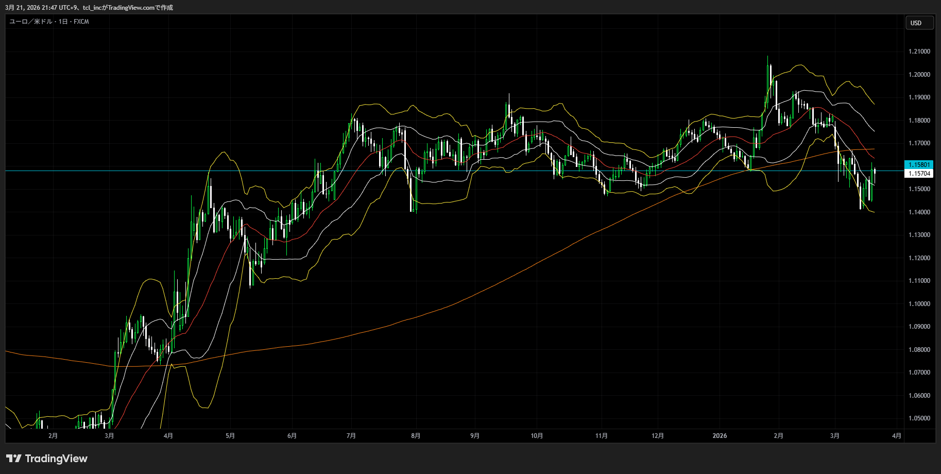Viewport: 941px width, 474px height.
Task: Click the 12月 marker on time axis
Action: [x=658, y=436]
